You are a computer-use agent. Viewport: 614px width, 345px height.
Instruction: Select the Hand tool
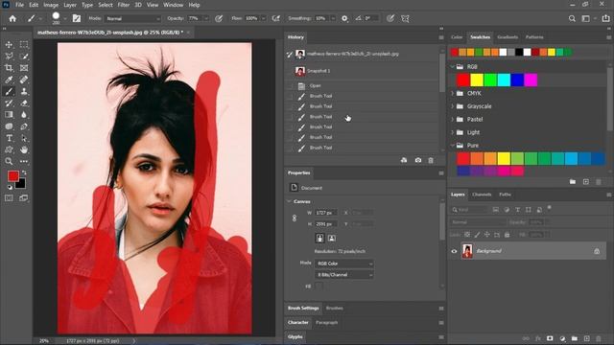(24, 149)
